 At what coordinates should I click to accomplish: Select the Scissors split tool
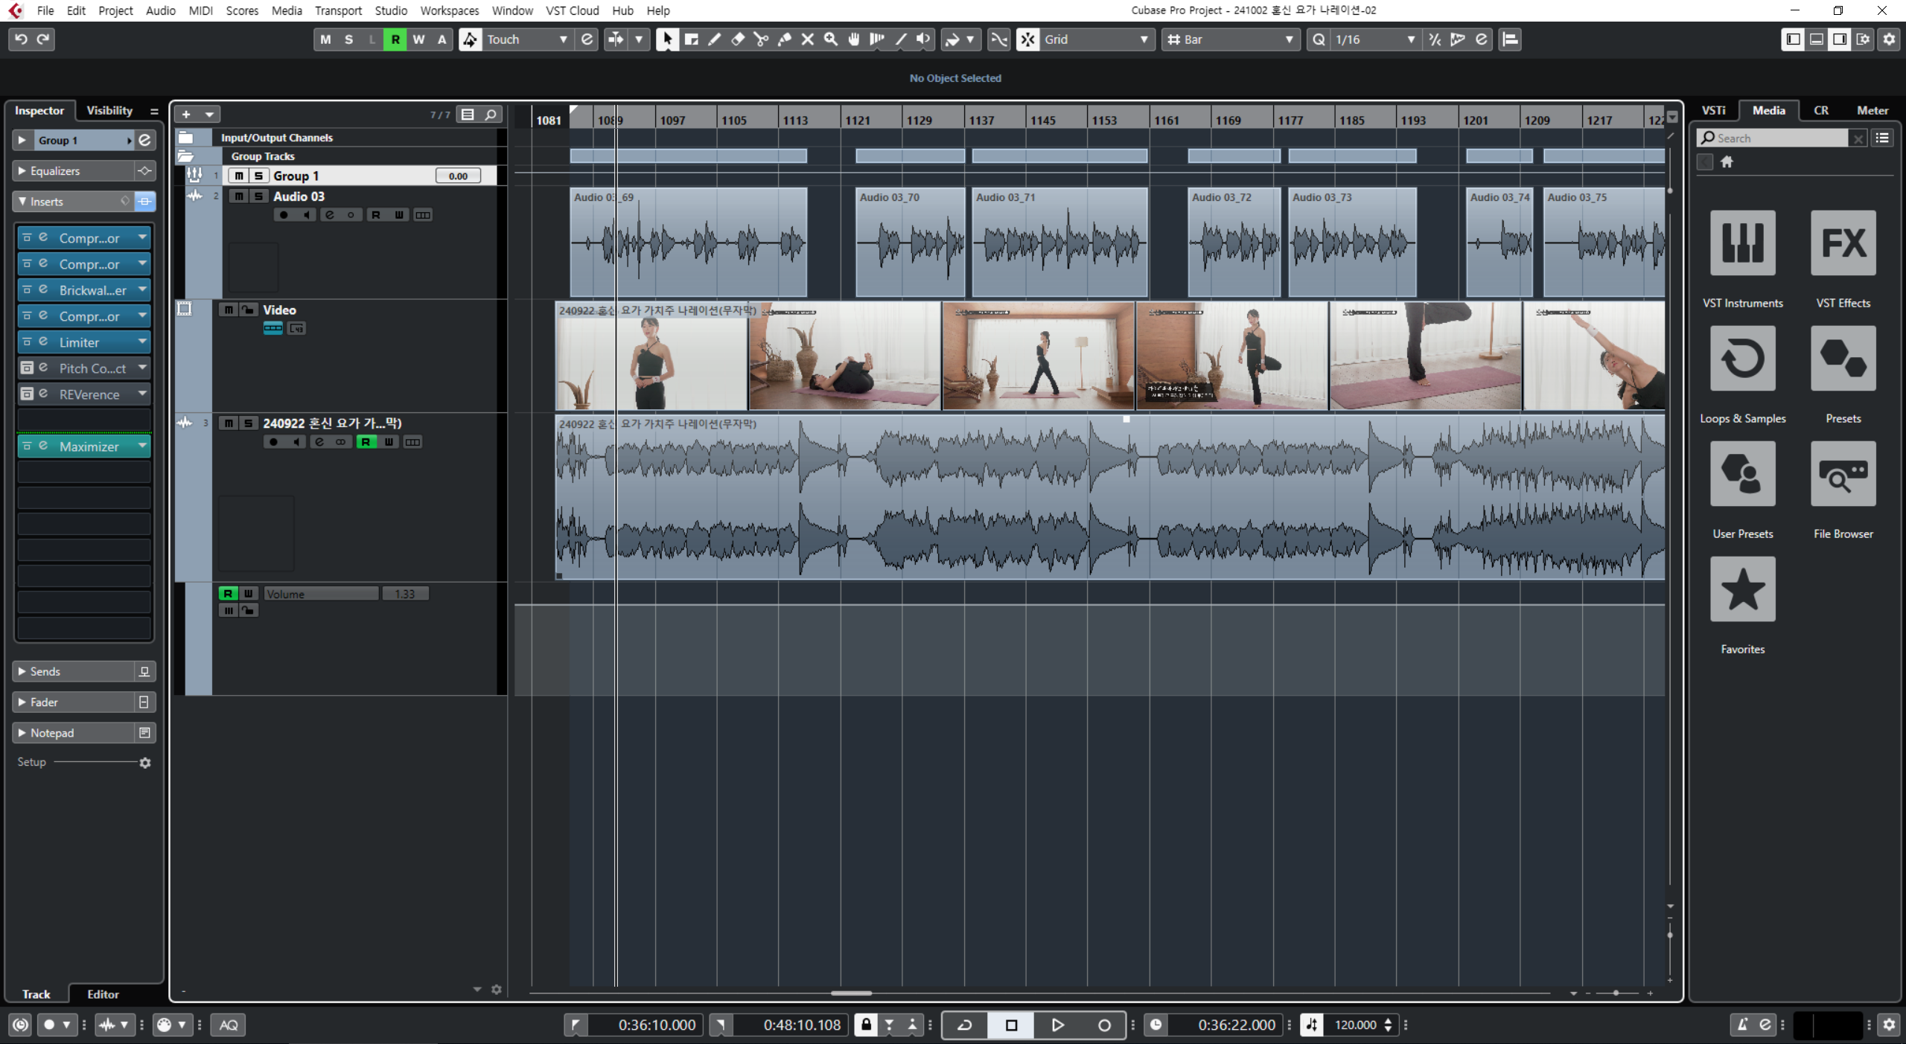761,39
